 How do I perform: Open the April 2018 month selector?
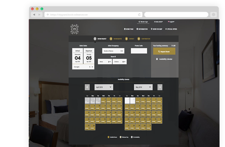[x=104, y=87]
